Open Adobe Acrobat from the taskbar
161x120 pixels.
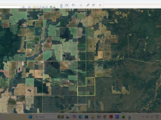[111, 117]
